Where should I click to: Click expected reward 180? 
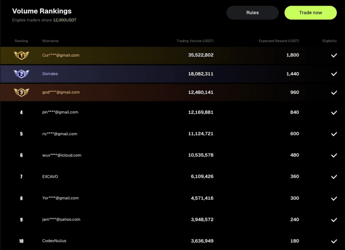(x=295, y=241)
